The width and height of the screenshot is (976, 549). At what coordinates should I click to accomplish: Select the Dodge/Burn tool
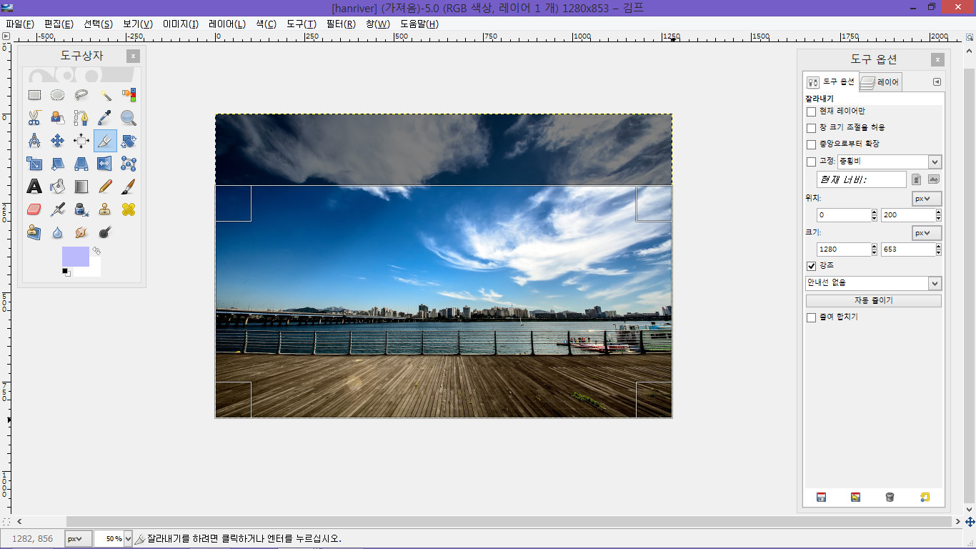(105, 232)
